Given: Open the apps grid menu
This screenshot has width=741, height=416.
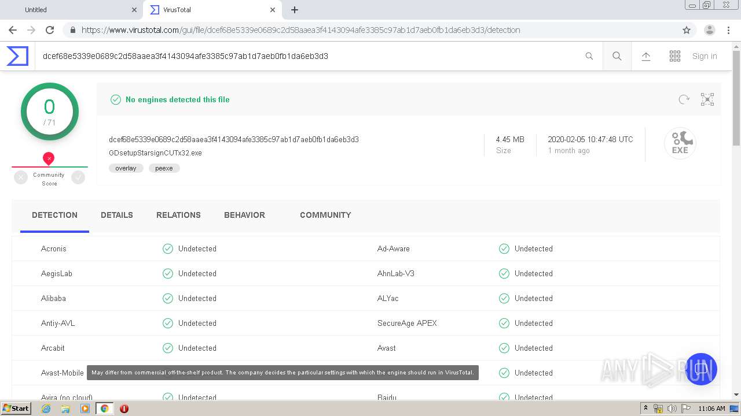Looking at the screenshot, I should point(675,56).
